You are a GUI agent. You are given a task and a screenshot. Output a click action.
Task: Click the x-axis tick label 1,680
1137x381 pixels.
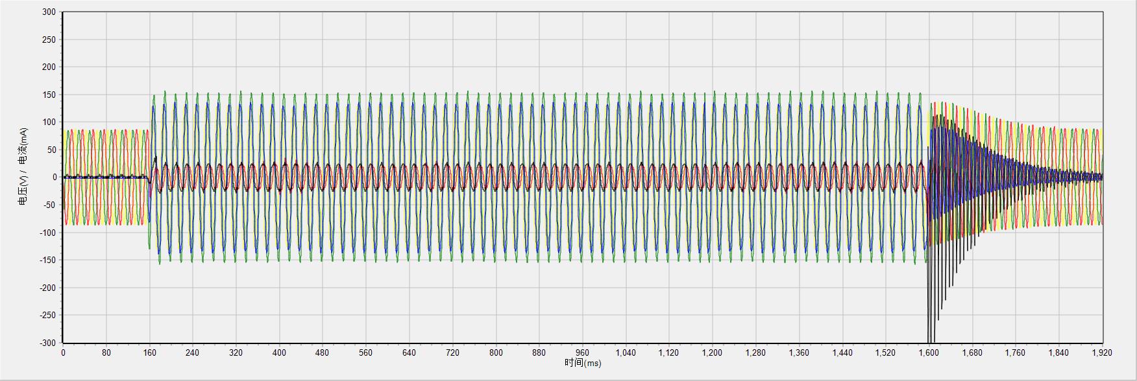pos(973,353)
